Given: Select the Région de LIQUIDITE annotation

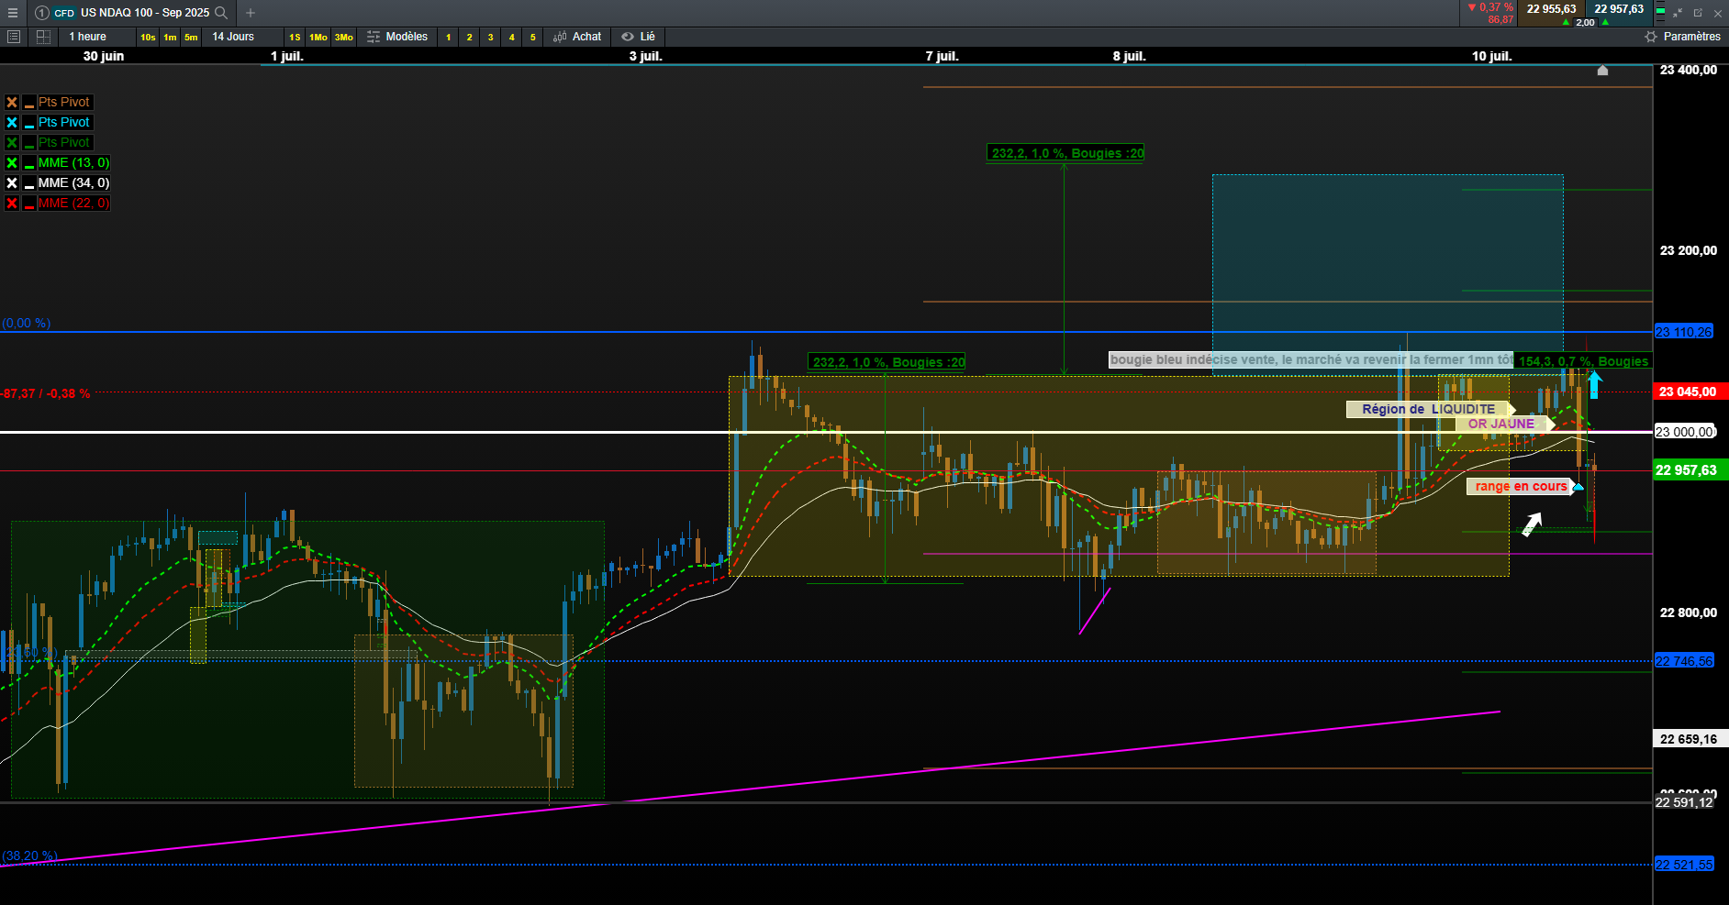Looking at the screenshot, I should [1429, 410].
